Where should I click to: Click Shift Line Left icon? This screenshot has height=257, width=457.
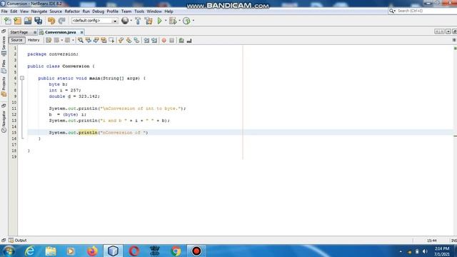[x=146, y=41]
